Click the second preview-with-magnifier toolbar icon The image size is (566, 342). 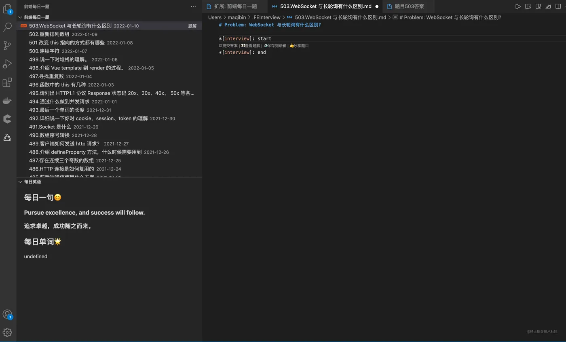(x=538, y=6)
